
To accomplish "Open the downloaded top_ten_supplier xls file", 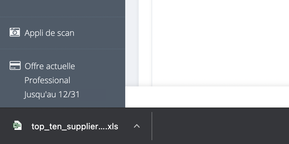I will 74,126.
